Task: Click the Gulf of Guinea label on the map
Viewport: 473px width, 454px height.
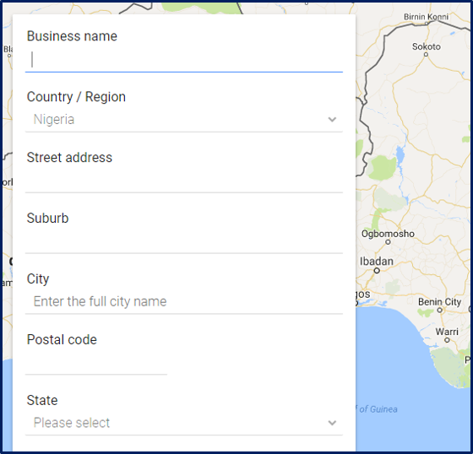Action: pos(377,409)
